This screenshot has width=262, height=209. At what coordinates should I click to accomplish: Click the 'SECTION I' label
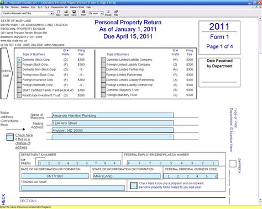[x=28, y=201]
